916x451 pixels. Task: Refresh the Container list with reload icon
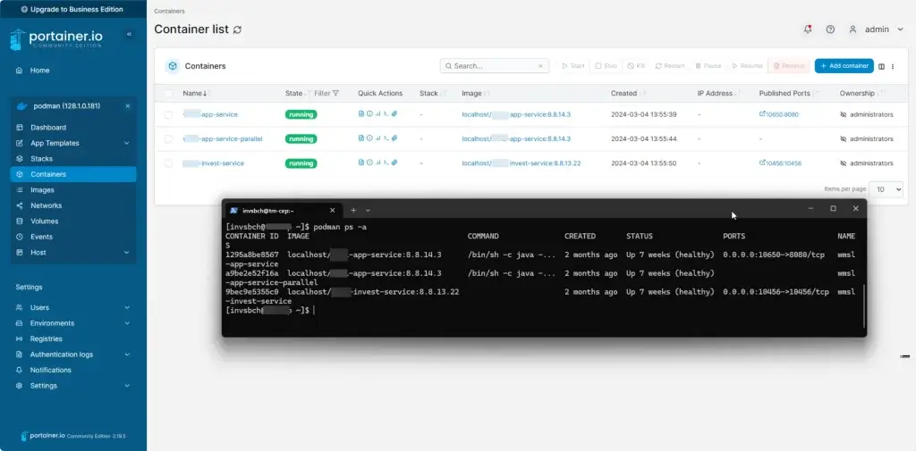click(237, 29)
